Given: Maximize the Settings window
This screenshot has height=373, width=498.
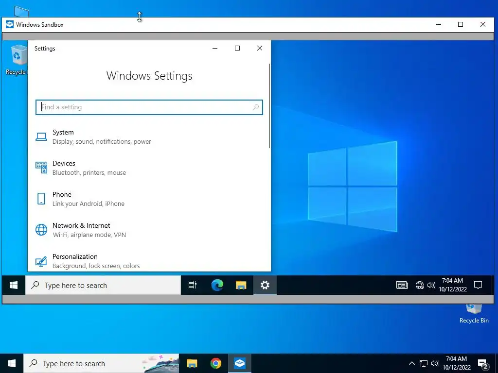Looking at the screenshot, I should [237, 48].
